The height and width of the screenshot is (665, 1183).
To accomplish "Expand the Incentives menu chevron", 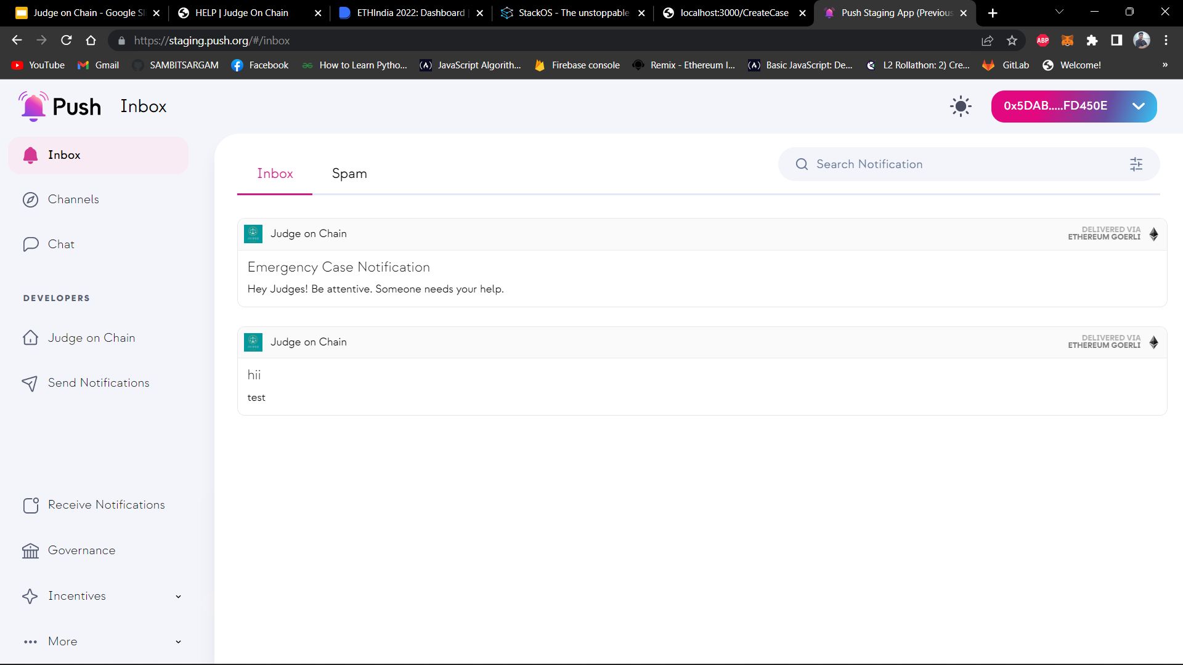I will tap(178, 597).
